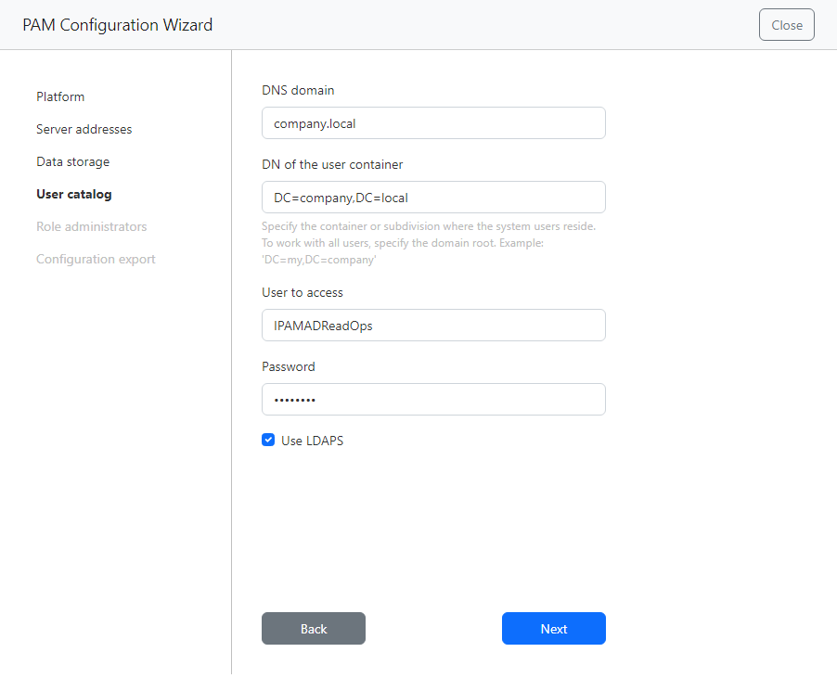Screen dimensions: 837x678
Task: Open the Server addresses step
Action: (84, 129)
